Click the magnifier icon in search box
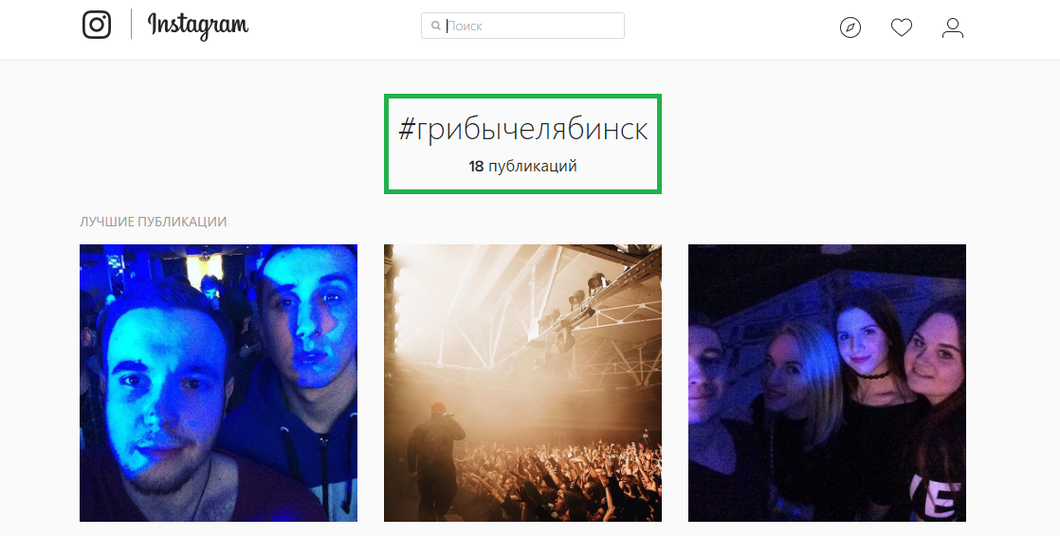The image size is (1060, 536). point(436,27)
